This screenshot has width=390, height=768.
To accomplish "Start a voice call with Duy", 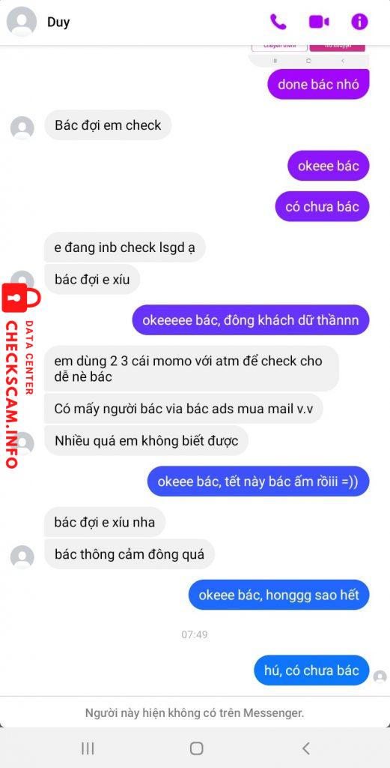I will coord(278,22).
